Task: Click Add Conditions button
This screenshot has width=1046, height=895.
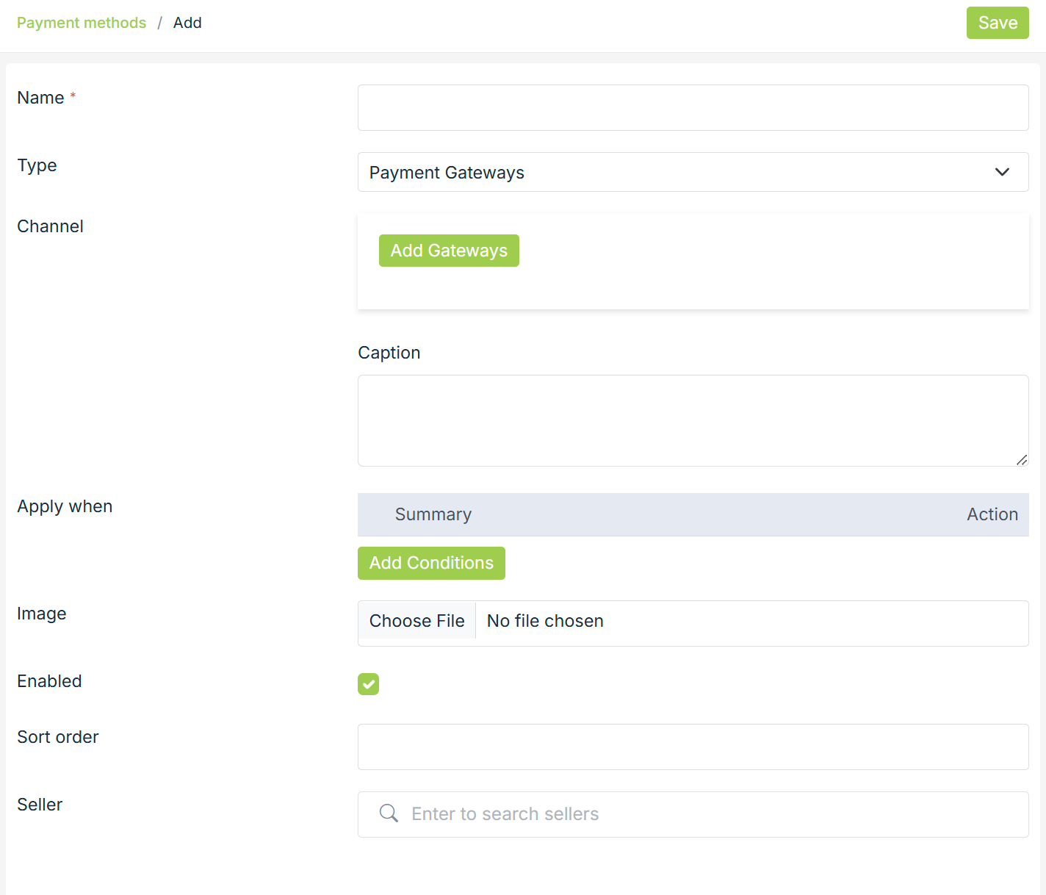Action: (431, 563)
